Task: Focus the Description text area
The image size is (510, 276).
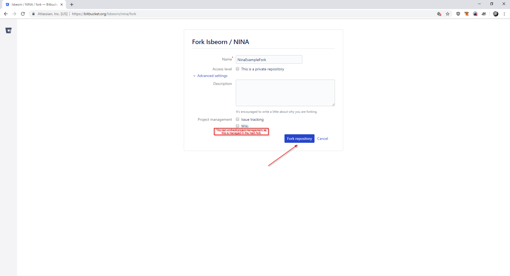Action: coord(285,93)
